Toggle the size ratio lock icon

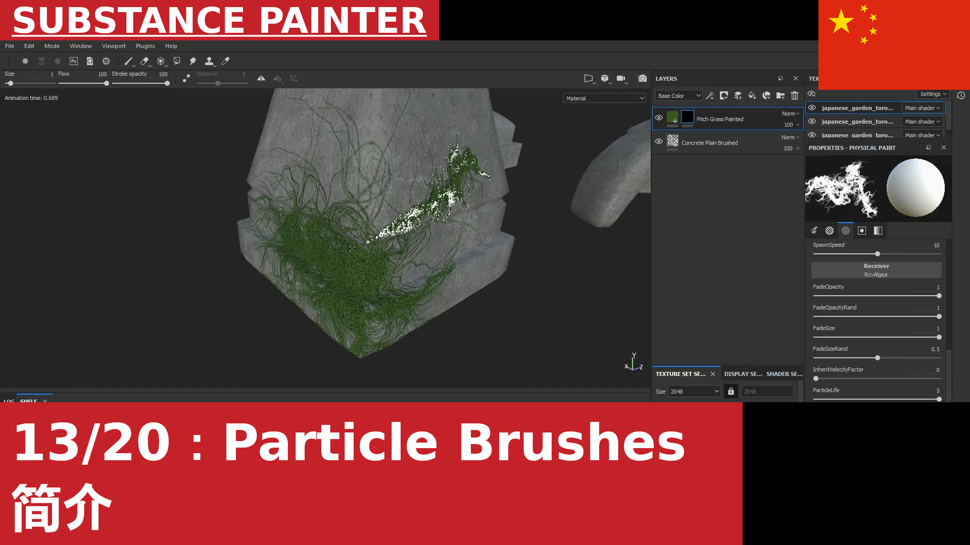pyautogui.click(x=731, y=391)
